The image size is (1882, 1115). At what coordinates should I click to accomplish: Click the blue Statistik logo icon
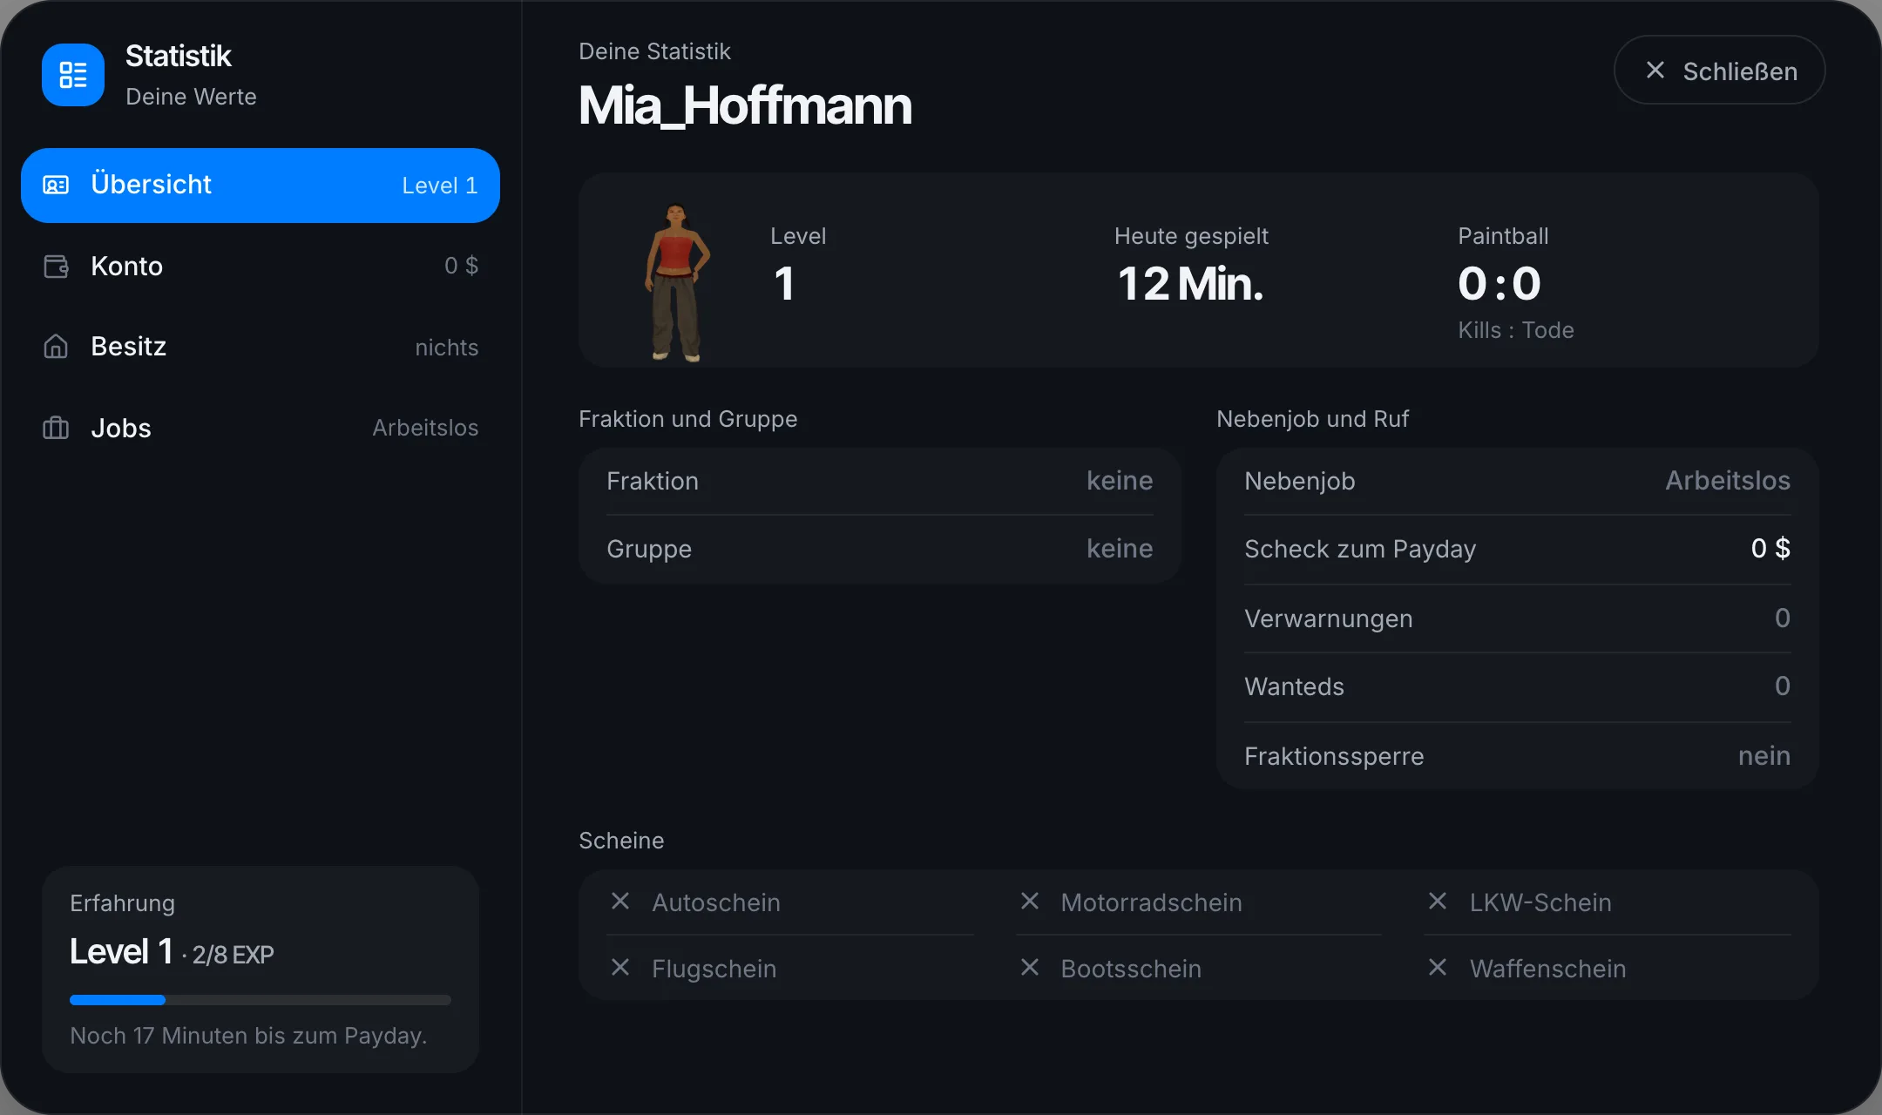pyautogui.click(x=73, y=75)
